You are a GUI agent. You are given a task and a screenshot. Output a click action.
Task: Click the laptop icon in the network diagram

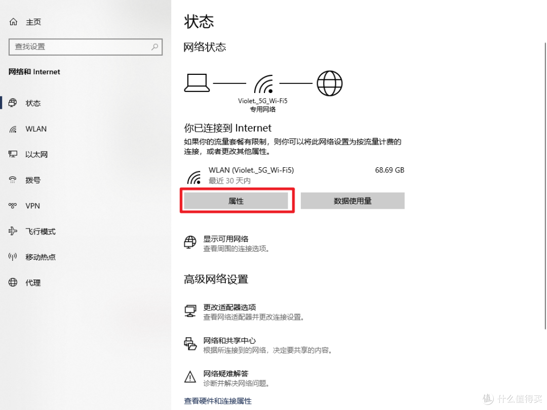tap(197, 83)
